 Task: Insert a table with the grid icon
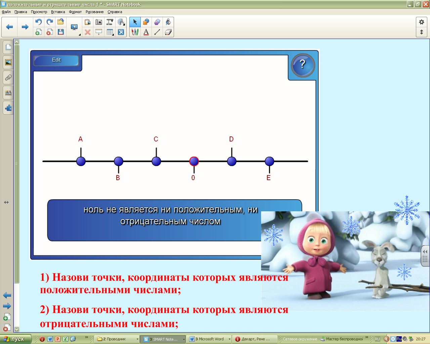pyautogui.click(x=110, y=32)
